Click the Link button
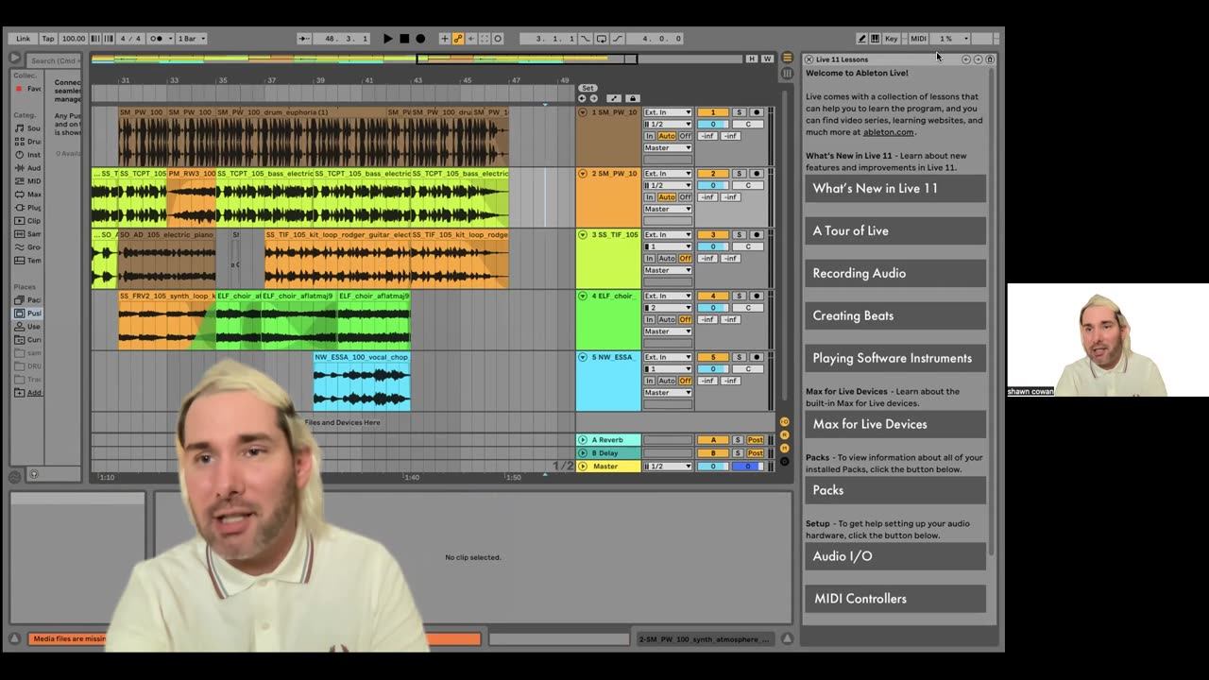 (23, 39)
